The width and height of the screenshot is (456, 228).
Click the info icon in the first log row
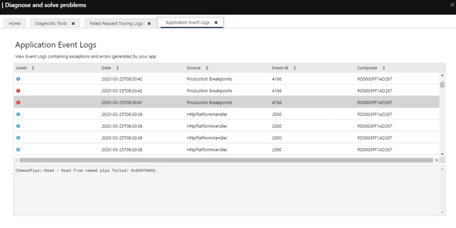pyautogui.click(x=18, y=79)
